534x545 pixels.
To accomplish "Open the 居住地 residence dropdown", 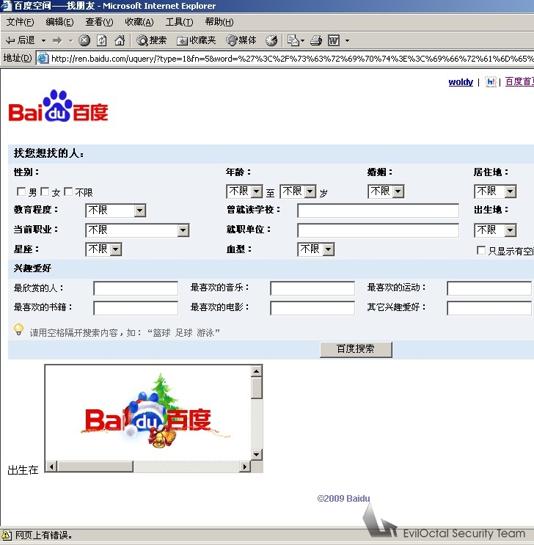I will 495,191.
